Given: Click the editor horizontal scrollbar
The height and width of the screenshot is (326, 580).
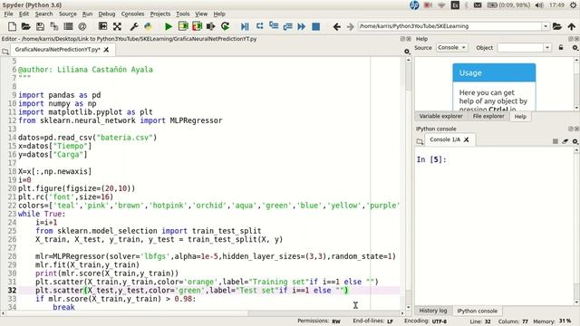Looking at the screenshot, I should 203,313.
